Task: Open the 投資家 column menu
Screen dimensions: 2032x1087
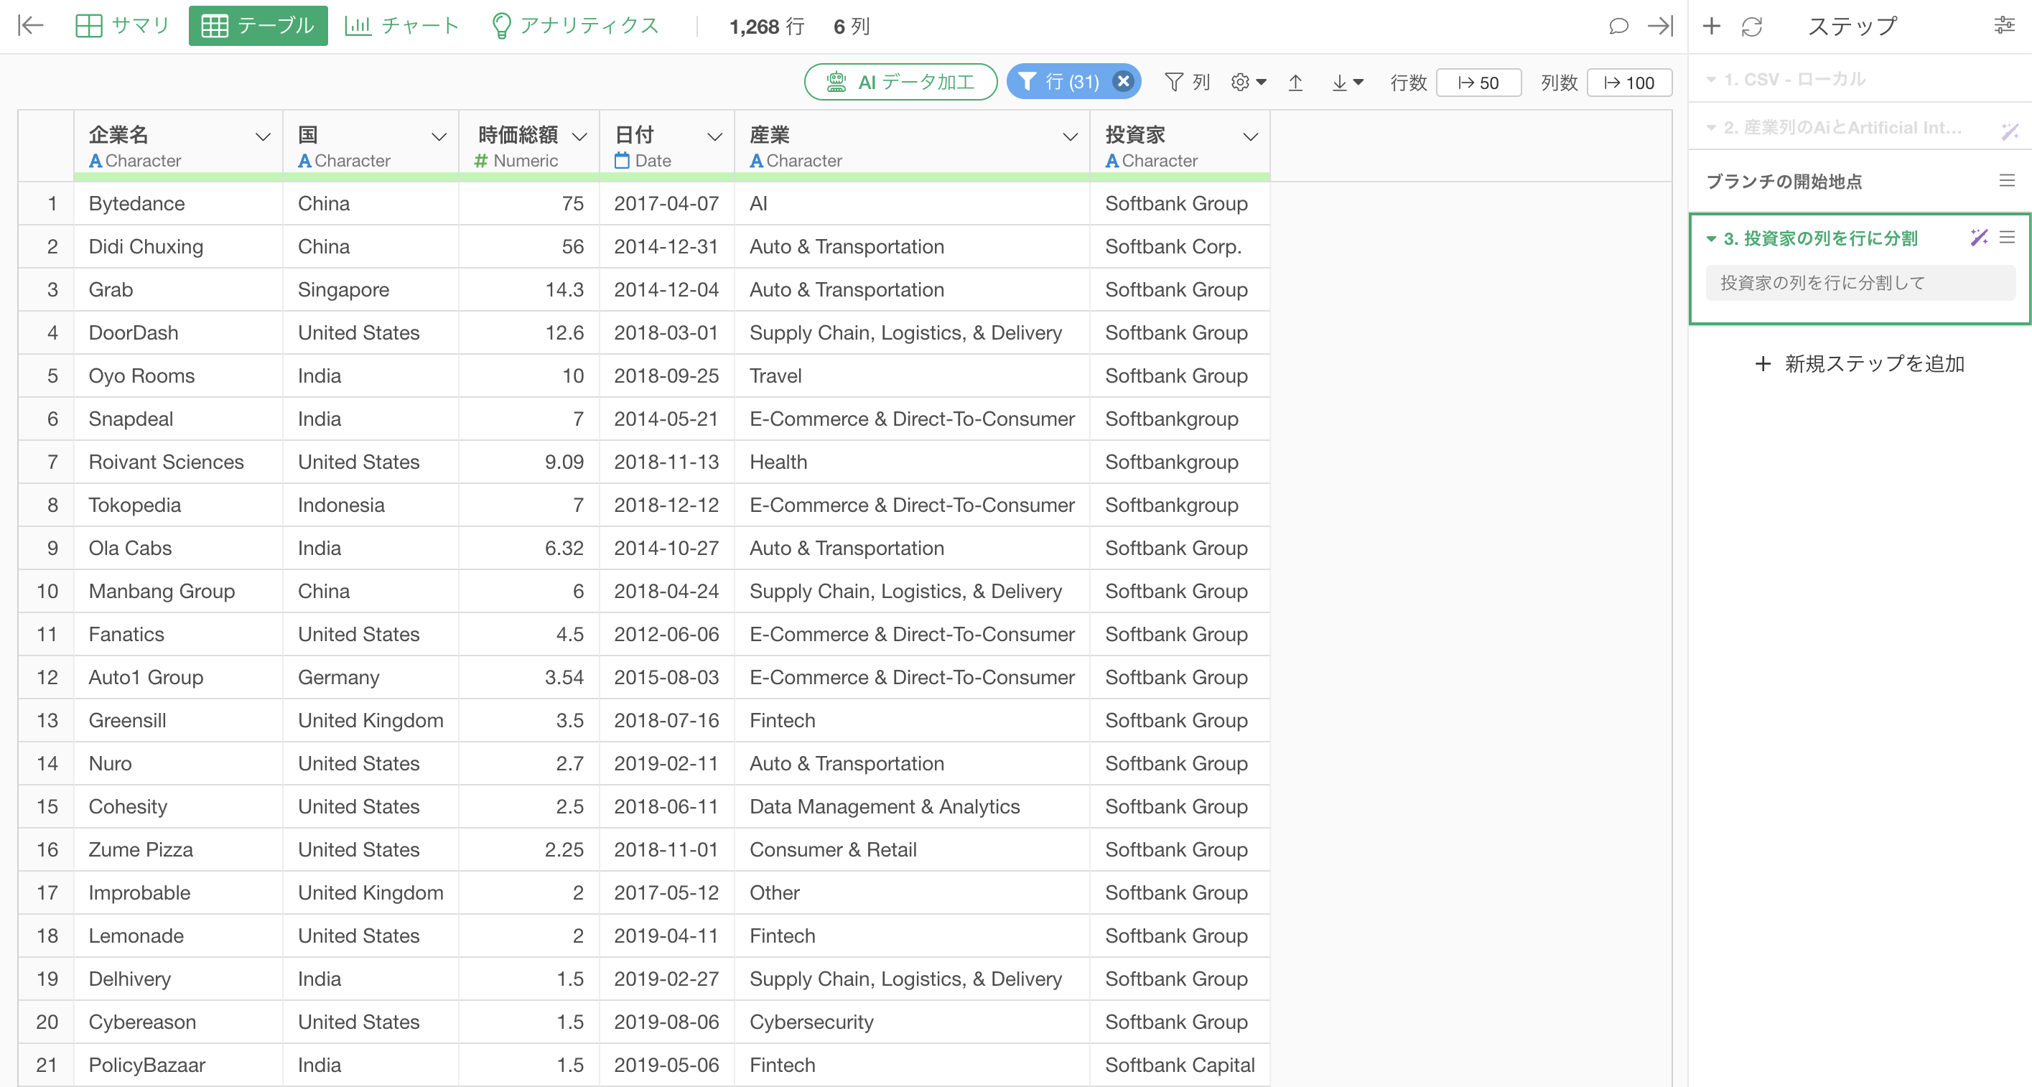Action: pos(1250,137)
